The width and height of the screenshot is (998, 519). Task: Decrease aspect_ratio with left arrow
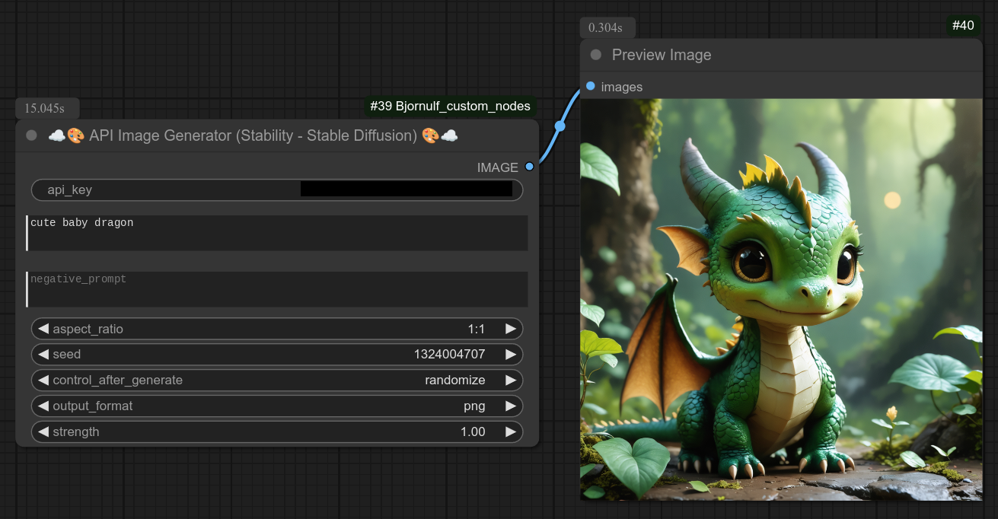pos(43,329)
